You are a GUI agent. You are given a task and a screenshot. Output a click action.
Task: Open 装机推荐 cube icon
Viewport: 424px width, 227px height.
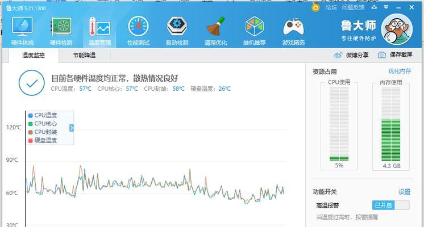[x=255, y=26]
